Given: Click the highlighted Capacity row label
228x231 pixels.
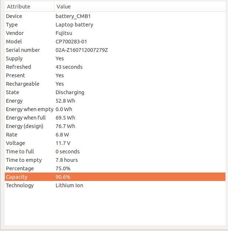Looking at the screenshot, I should (17, 177).
